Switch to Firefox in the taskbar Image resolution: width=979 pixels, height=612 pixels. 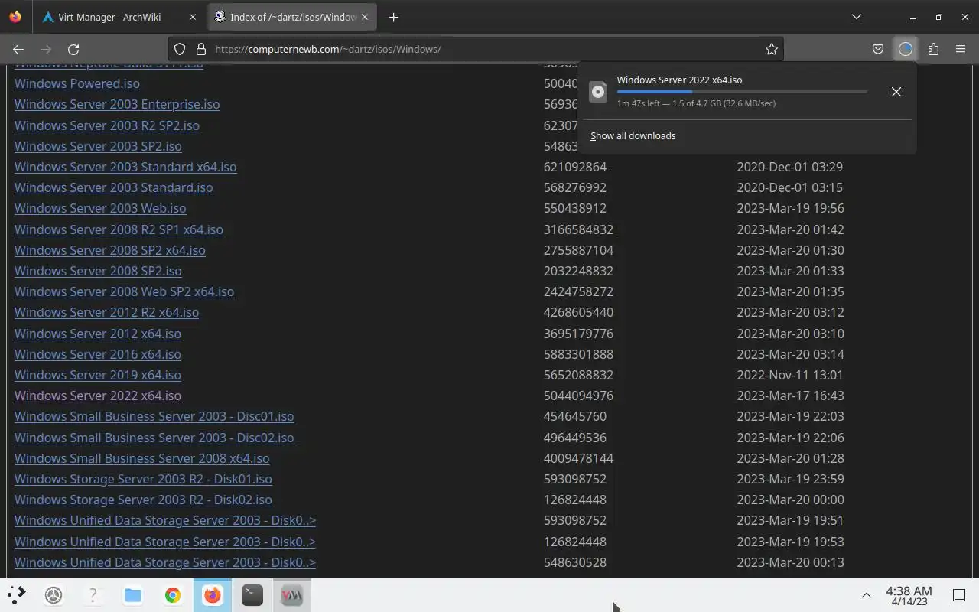(x=213, y=594)
